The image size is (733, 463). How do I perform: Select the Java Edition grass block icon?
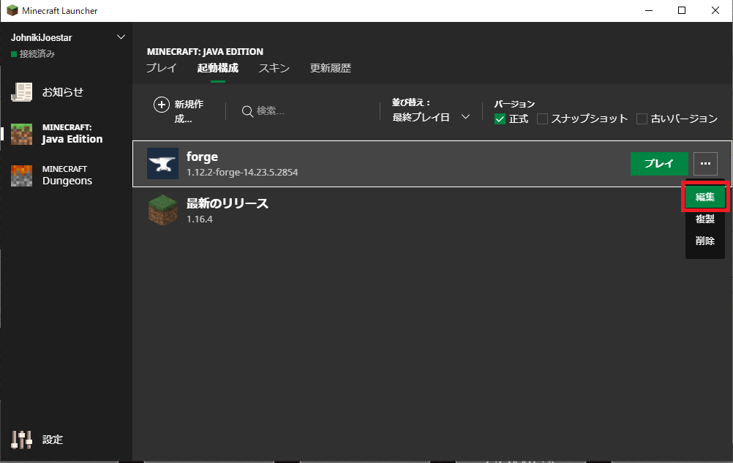click(x=21, y=134)
